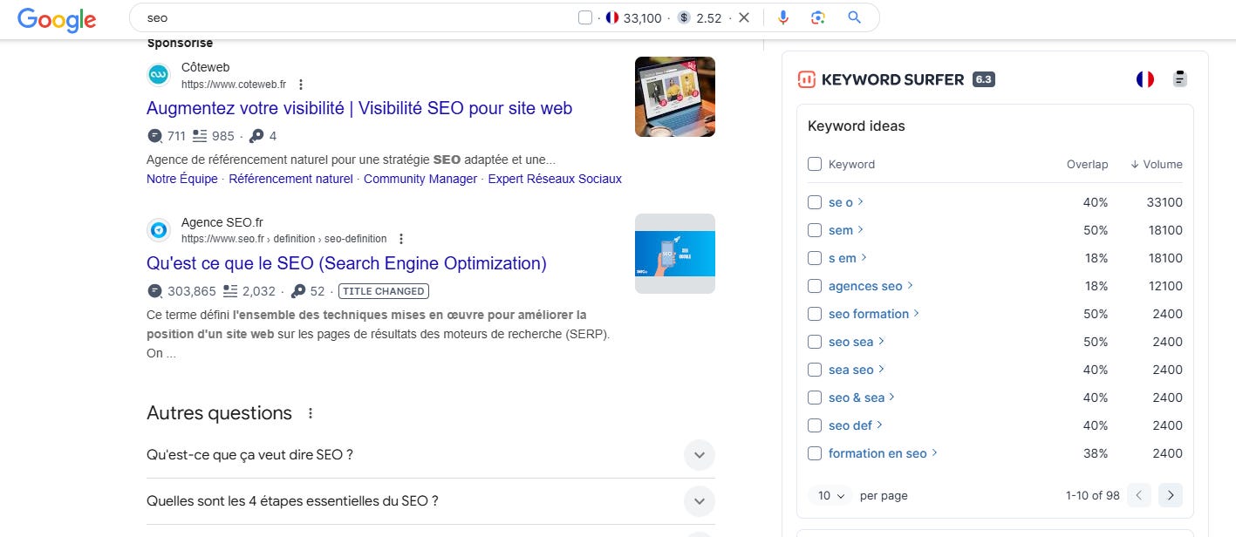Click the Agence SEO.fr site favicon
1236x537 pixels.
159,230
